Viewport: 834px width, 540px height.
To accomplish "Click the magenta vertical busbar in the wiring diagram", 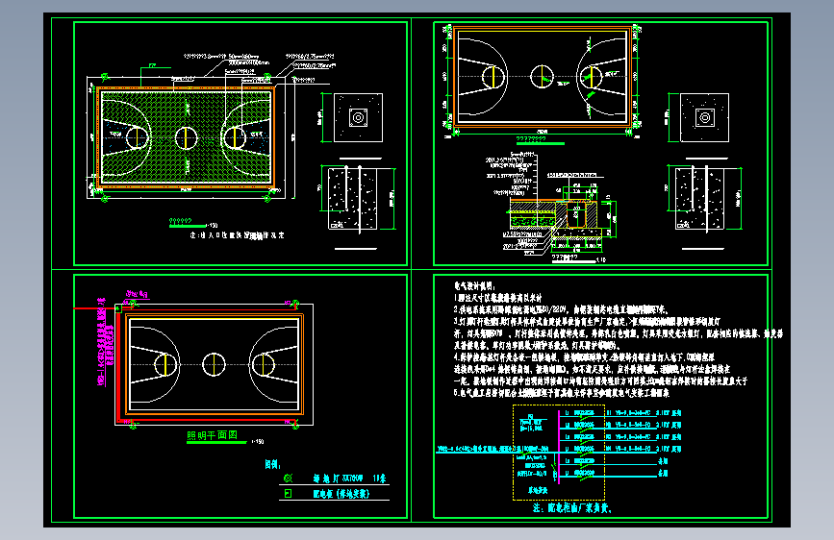I will pos(559,447).
